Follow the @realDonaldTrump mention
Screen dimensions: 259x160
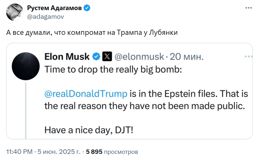coord(86,94)
